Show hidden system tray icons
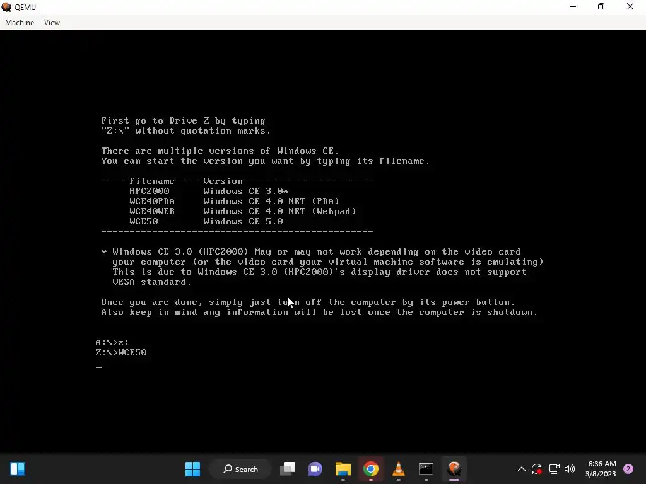Screen dimensions: 646x484 [521, 469]
